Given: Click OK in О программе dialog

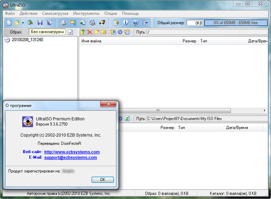Looking at the screenshot, I should (103, 180).
